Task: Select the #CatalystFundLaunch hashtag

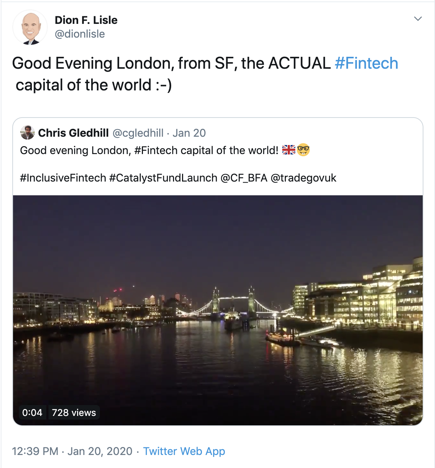Action: 163,178
